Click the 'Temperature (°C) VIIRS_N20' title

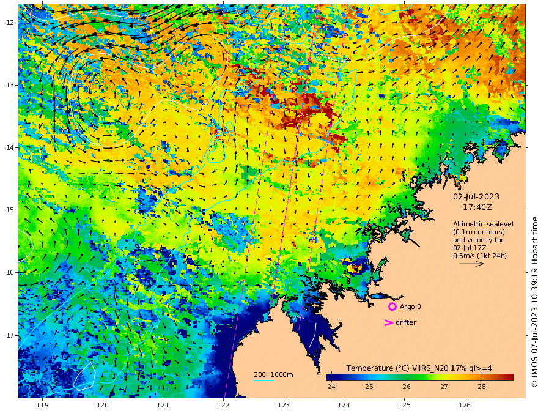(397, 368)
